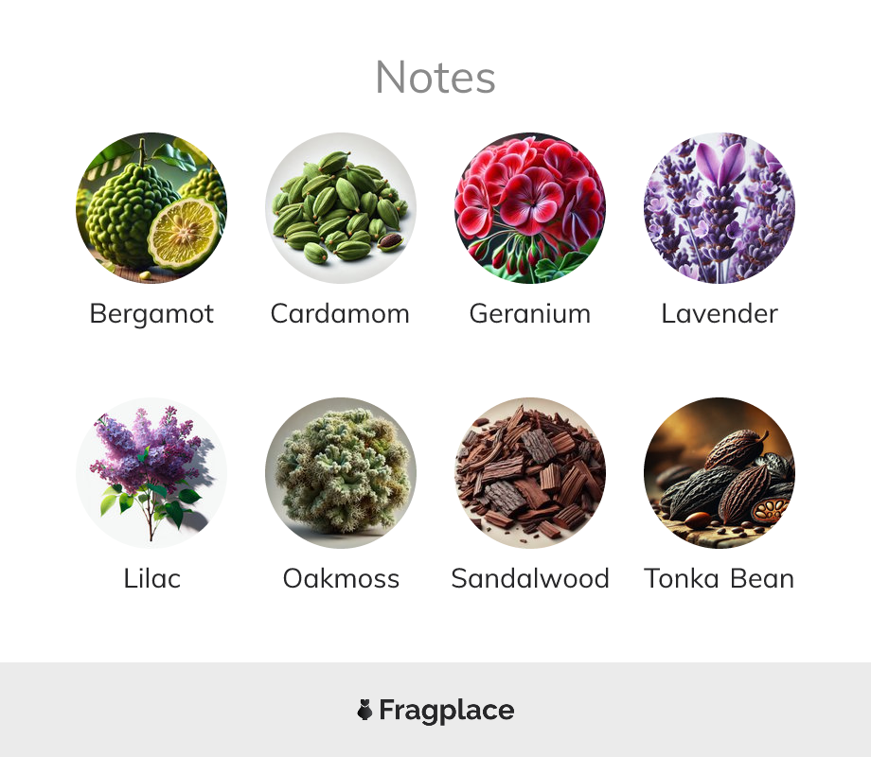Open the Lavender note label
The height and width of the screenshot is (757, 871).
(x=720, y=314)
